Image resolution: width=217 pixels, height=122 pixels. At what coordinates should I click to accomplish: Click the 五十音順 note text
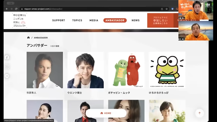pos(55,46)
